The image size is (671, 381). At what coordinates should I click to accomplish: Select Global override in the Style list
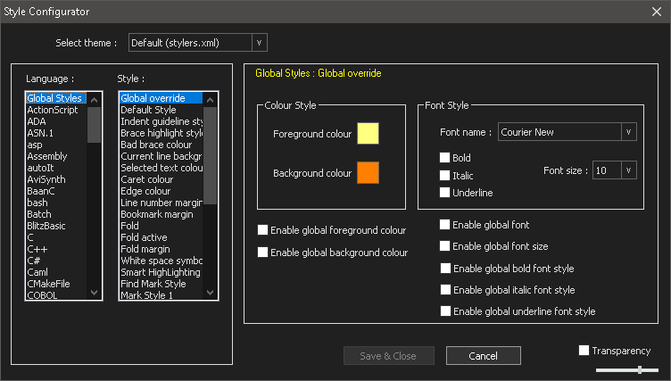161,98
